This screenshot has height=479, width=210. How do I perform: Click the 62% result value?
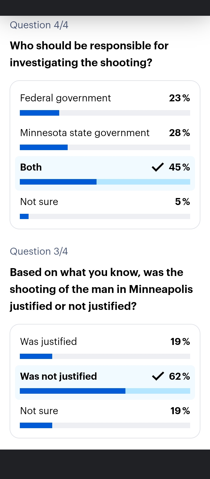coord(179,376)
